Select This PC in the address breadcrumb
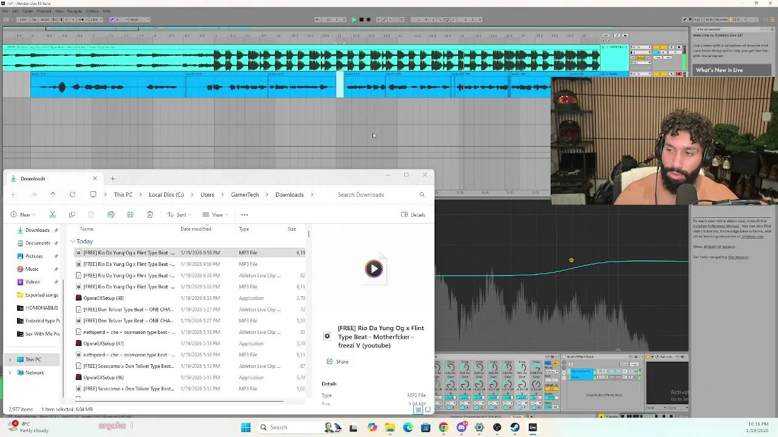 tap(123, 195)
